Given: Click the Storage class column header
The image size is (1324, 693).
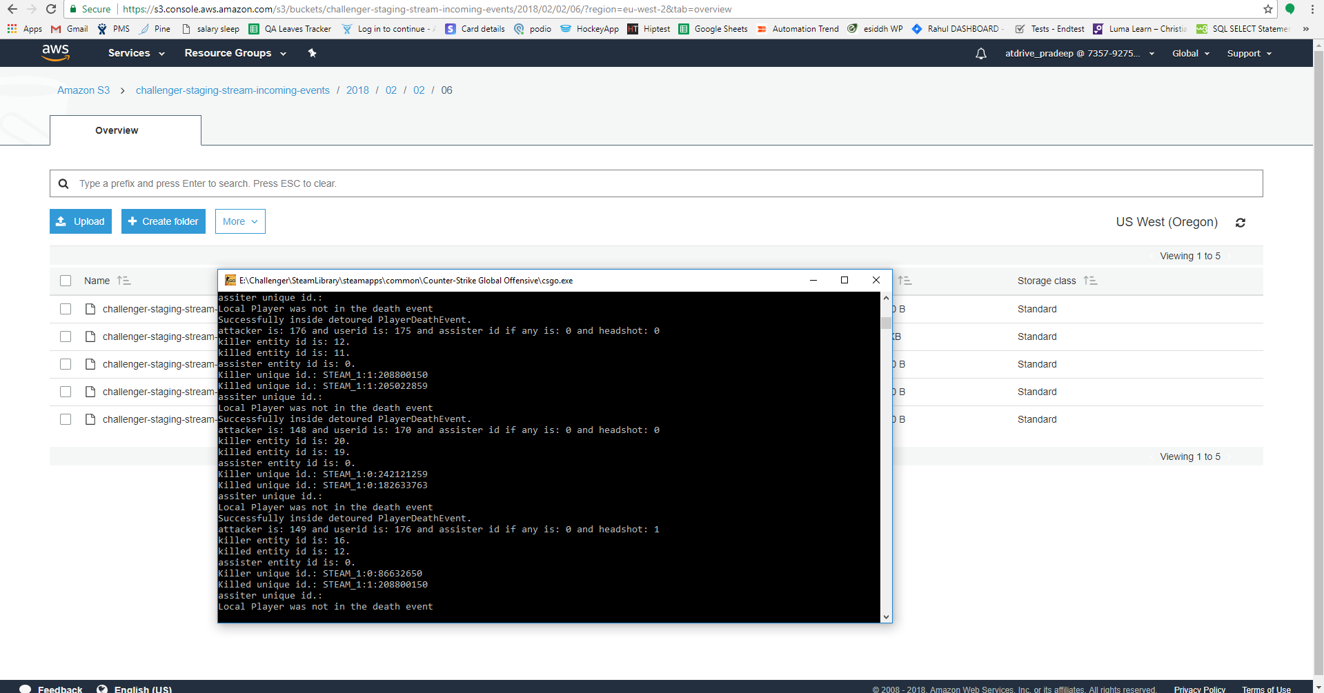Looking at the screenshot, I should 1047,281.
